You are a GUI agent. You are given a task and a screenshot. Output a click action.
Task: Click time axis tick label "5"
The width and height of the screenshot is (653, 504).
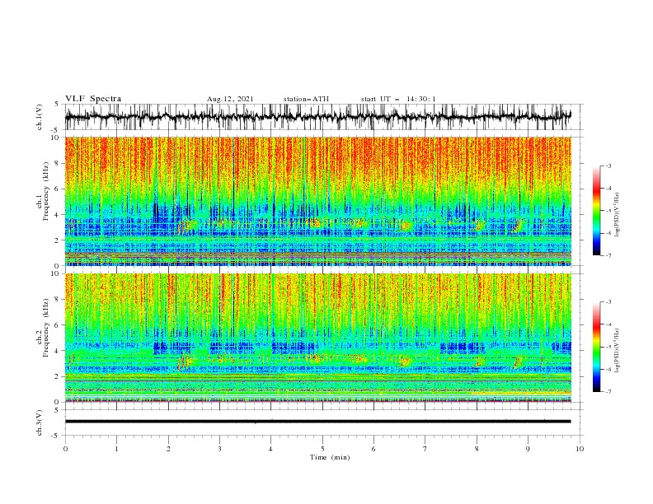(322, 449)
